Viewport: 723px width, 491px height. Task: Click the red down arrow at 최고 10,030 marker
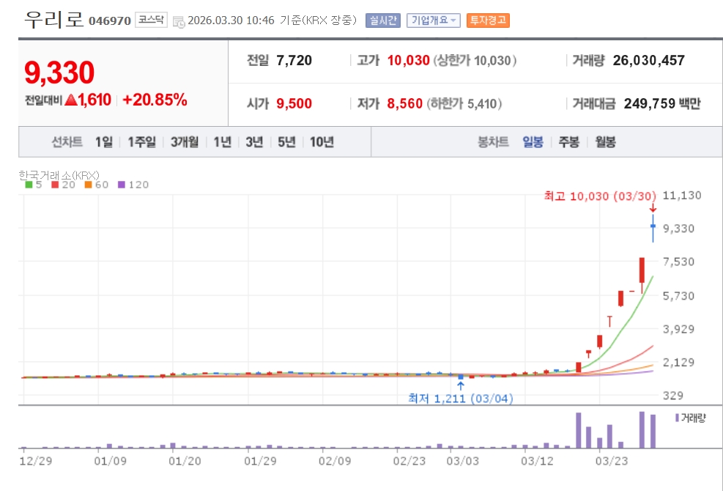(x=653, y=208)
